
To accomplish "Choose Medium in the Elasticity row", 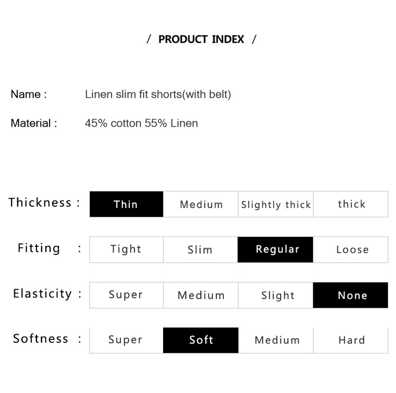I will tap(201, 295).
